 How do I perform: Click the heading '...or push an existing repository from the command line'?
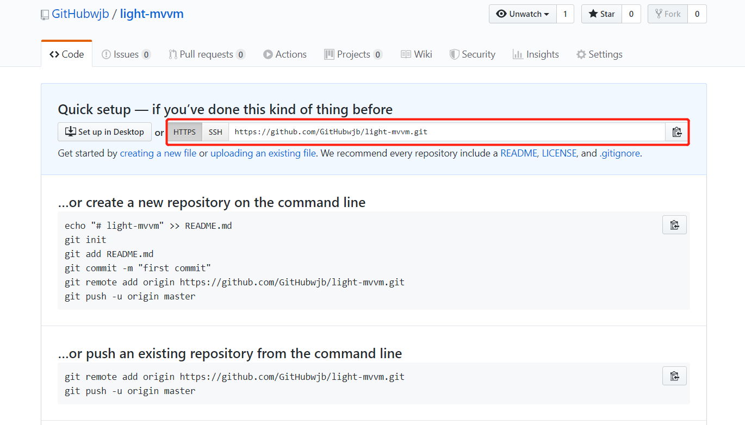230,354
